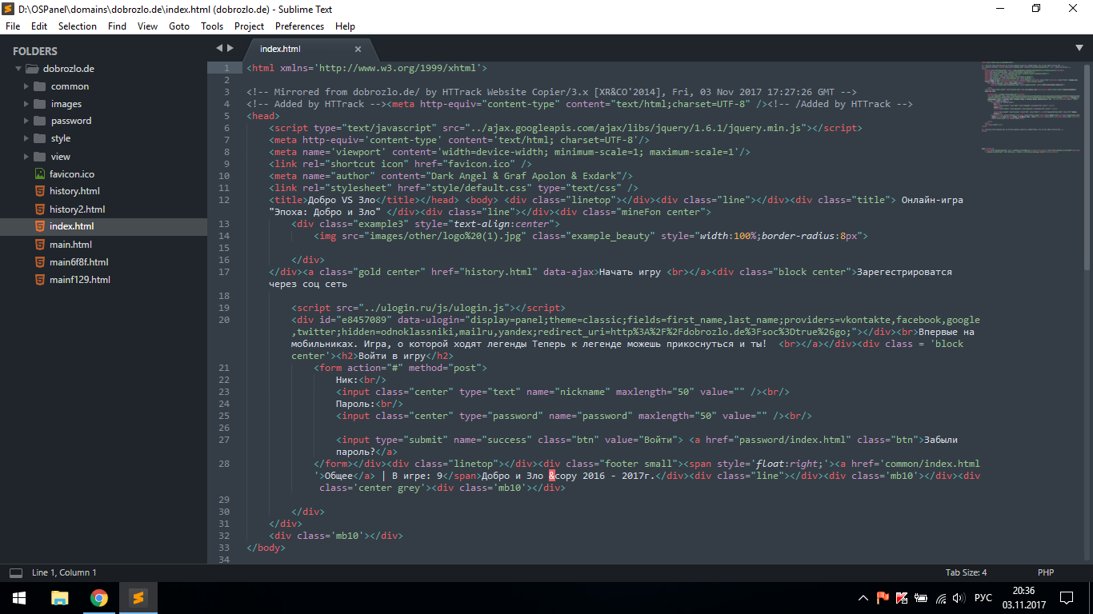Screen dimensions: 1093x614
Task: Open the Find menu
Action: [x=117, y=26]
